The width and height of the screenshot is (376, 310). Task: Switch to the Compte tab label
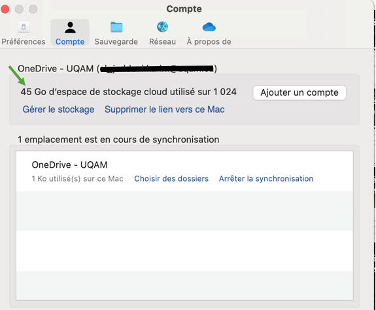click(x=70, y=41)
